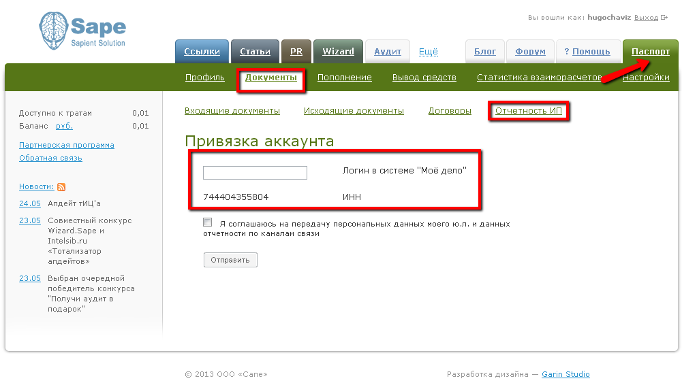Click the Привязка аккаунта heading
This screenshot has height=383, width=682.
259,141
